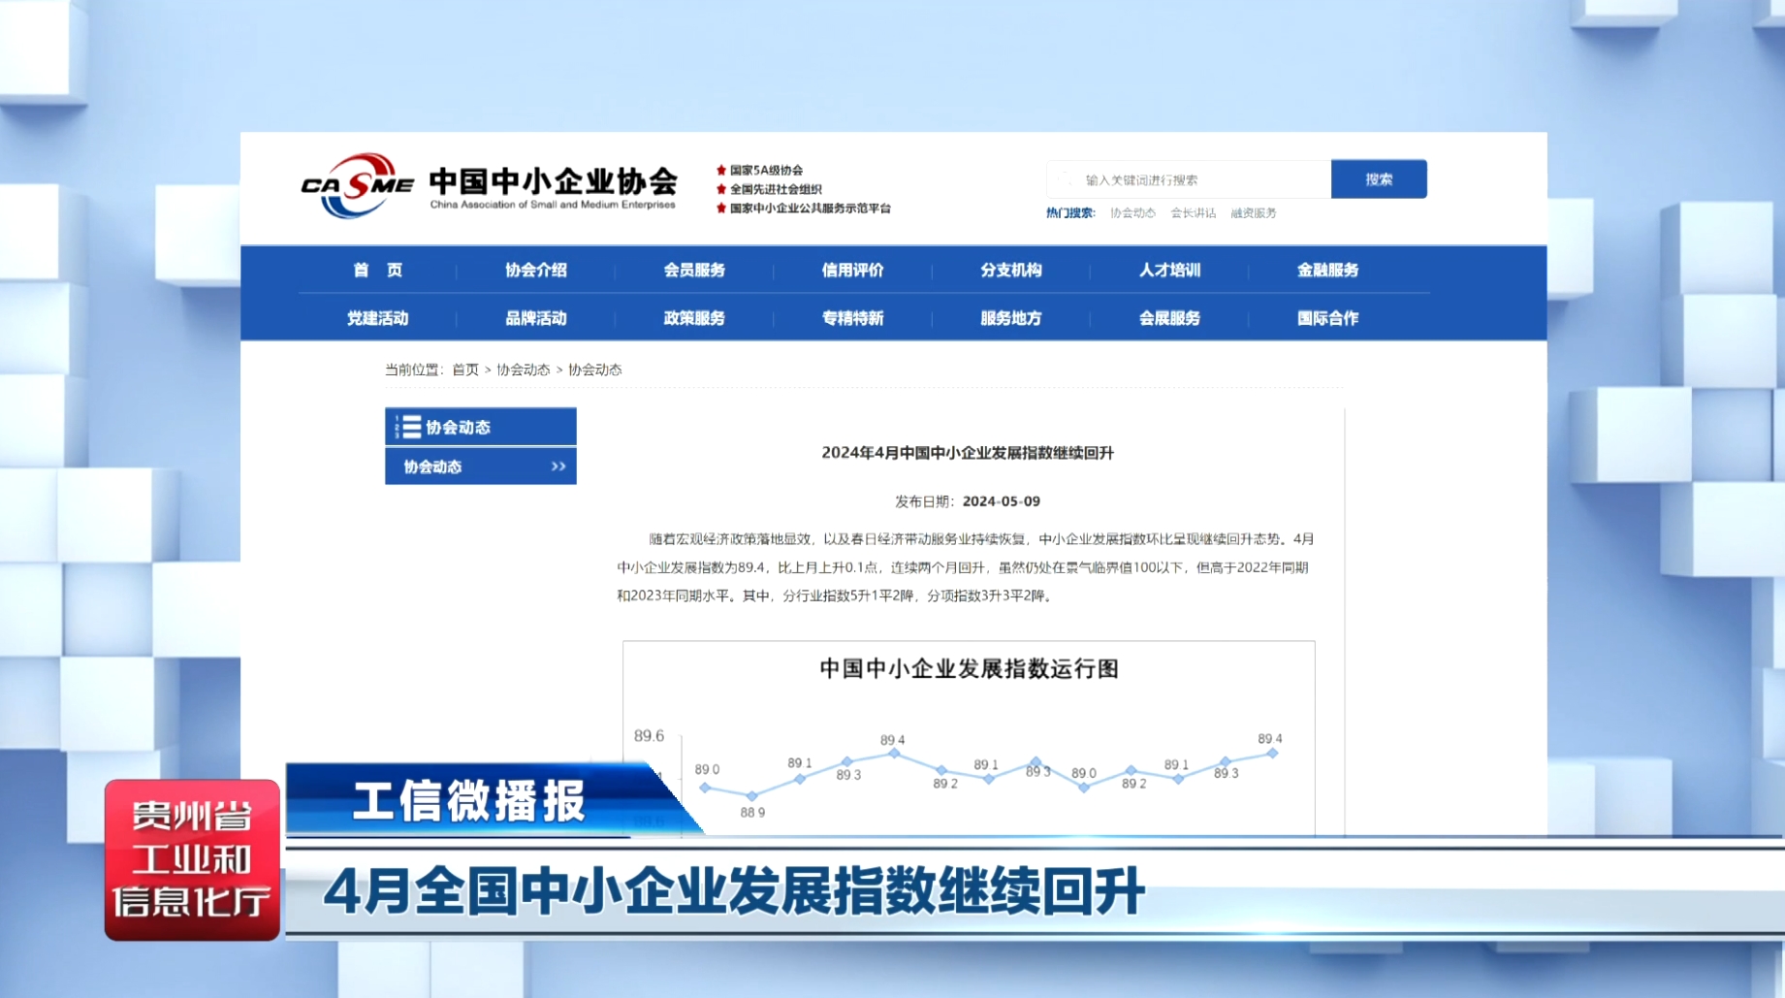Focus the keyword search input field
This screenshot has height=998, width=1785.
pos(1193,180)
